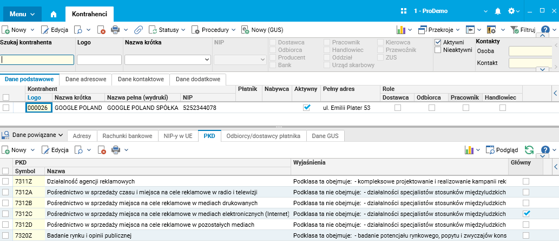Click Edycja in the PKD toolbar

click(x=55, y=150)
